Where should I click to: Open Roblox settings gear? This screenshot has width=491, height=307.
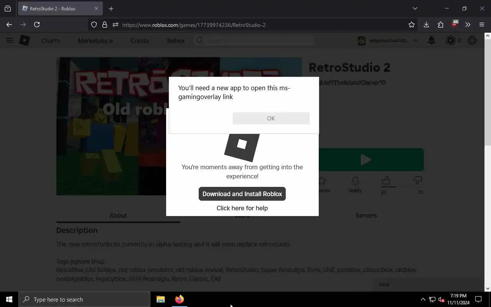pos(472,40)
